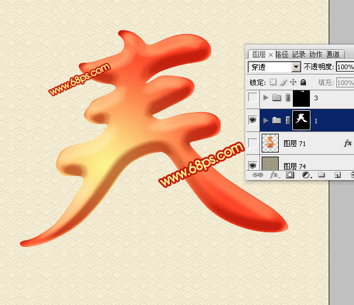
Task: Click the folder icon of group 1
Action: click(276, 120)
